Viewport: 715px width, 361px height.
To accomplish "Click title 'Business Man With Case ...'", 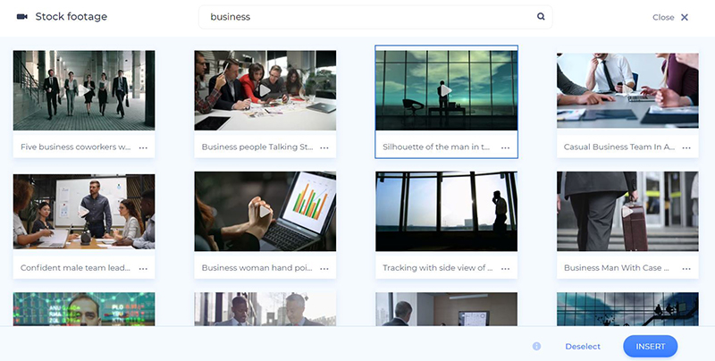I will [x=617, y=267].
